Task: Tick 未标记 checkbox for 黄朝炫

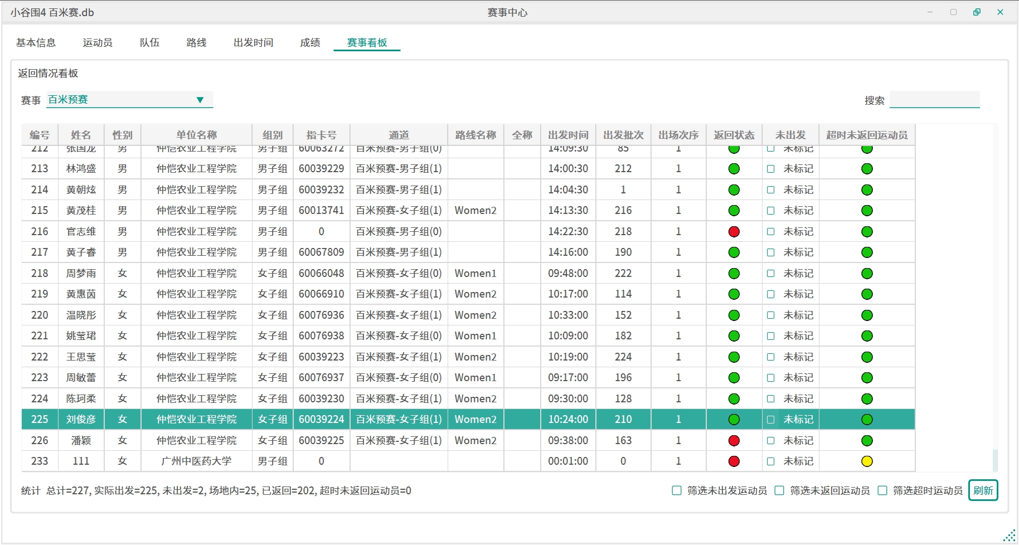Action: 770,190
